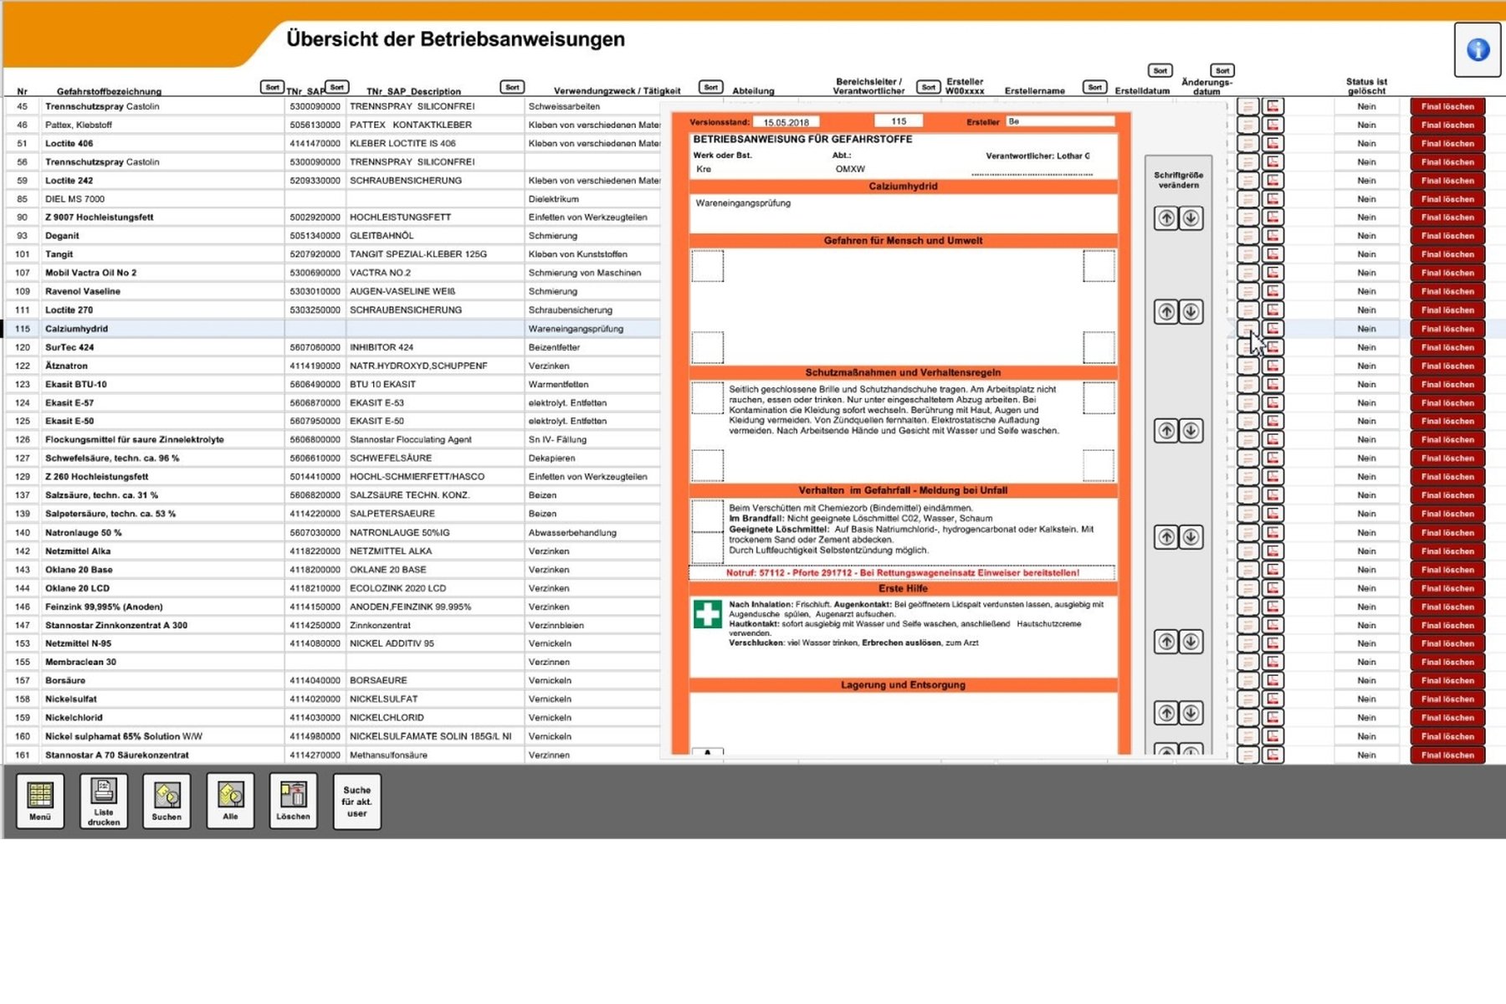This screenshot has width=1506, height=1004.
Task: Click the red Notruf emergency line in preview
Action: pyautogui.click(x=902, y=572)
